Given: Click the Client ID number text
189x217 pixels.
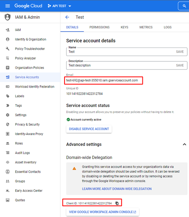Looking at the screenshot, I should click(x=95, y=203).
